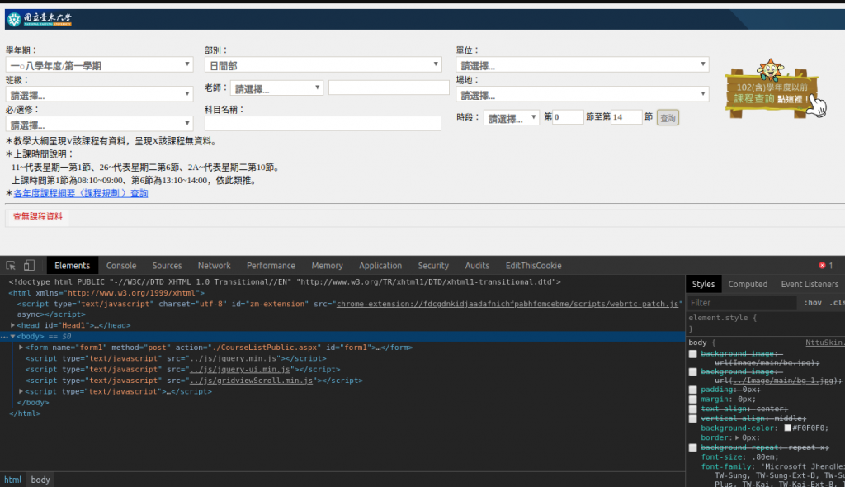Open the 部別 dropdown showing 日間部
Screen dimensions: 845x487
click(x=323, y=65)
